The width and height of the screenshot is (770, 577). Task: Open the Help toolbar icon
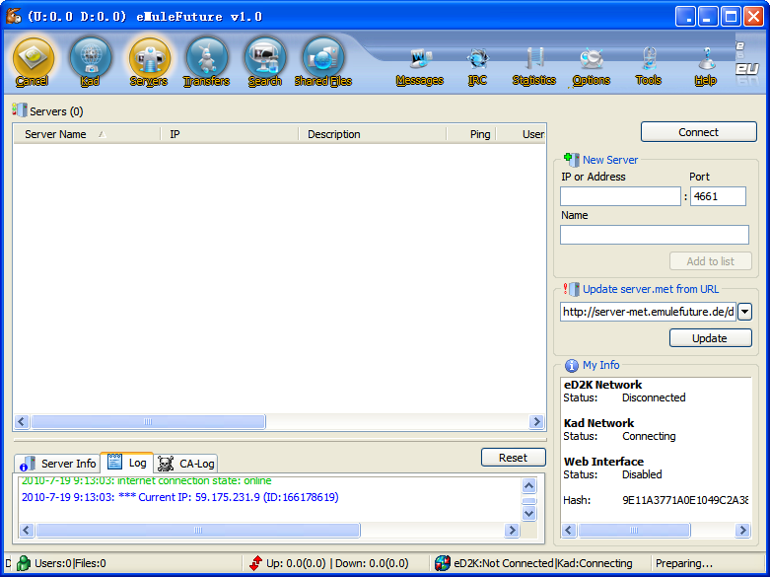pos(706,67)
